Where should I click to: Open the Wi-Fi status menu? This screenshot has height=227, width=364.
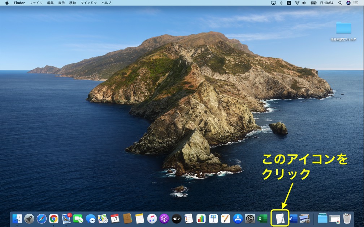pos(297,3)
